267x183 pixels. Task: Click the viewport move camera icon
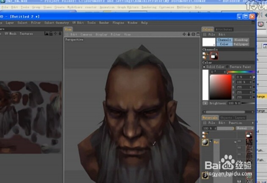(184, 34)
